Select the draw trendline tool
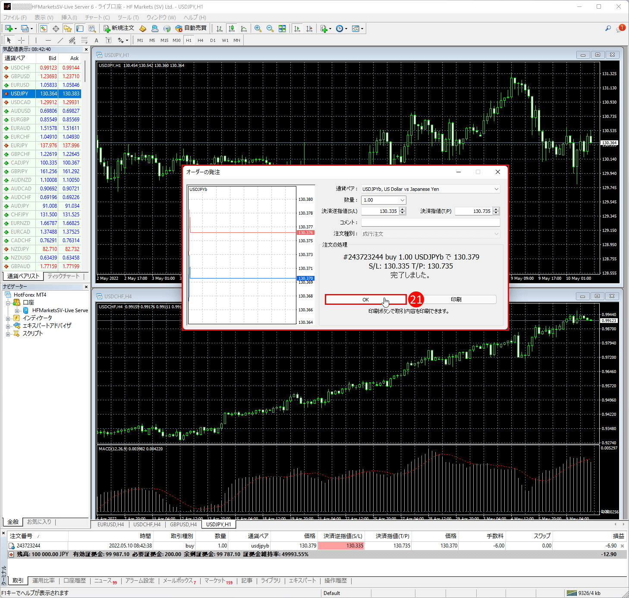The image size is (629, 598). (60, 40)
